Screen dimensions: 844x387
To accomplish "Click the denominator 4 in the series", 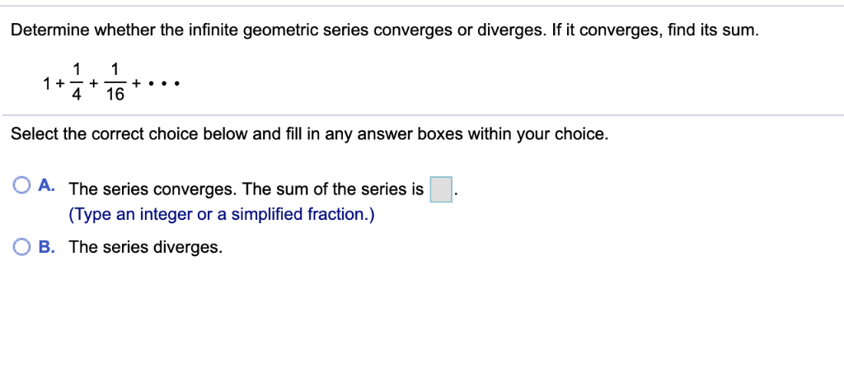I will pyautogui.click(x=77, y=95).
